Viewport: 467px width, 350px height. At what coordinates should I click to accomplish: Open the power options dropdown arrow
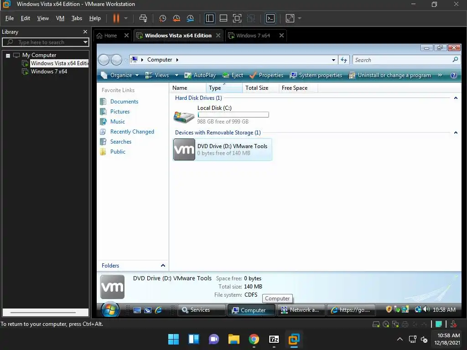[x=126, y=18]
